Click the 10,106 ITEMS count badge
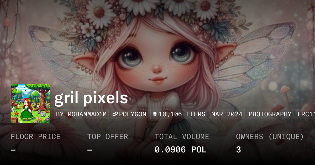Image resolution: width=315 pixels, height=165 pixels. (x=179, y=114)
